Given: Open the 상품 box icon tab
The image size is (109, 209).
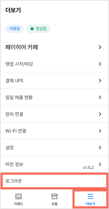Looking at the screenshot, I should coord(54,196).
